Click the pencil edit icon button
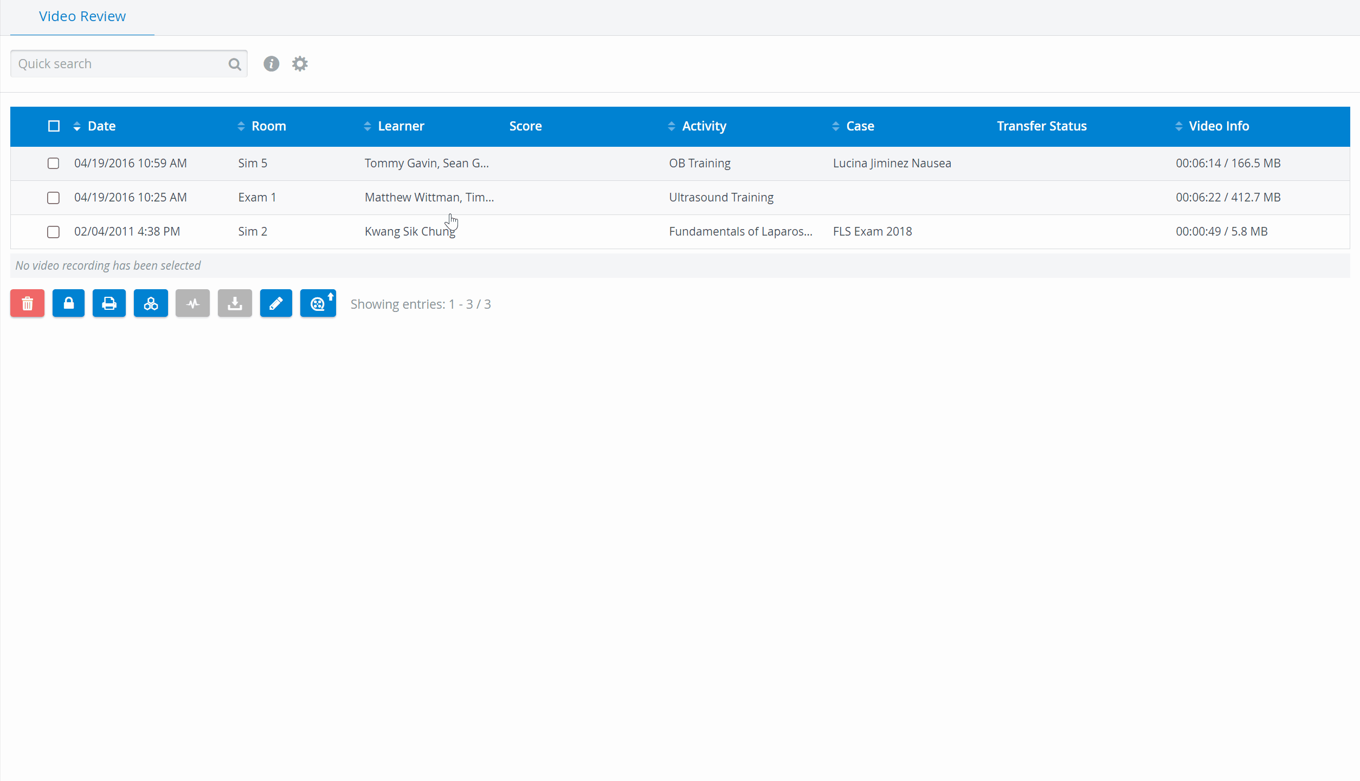 pos(276,303)
